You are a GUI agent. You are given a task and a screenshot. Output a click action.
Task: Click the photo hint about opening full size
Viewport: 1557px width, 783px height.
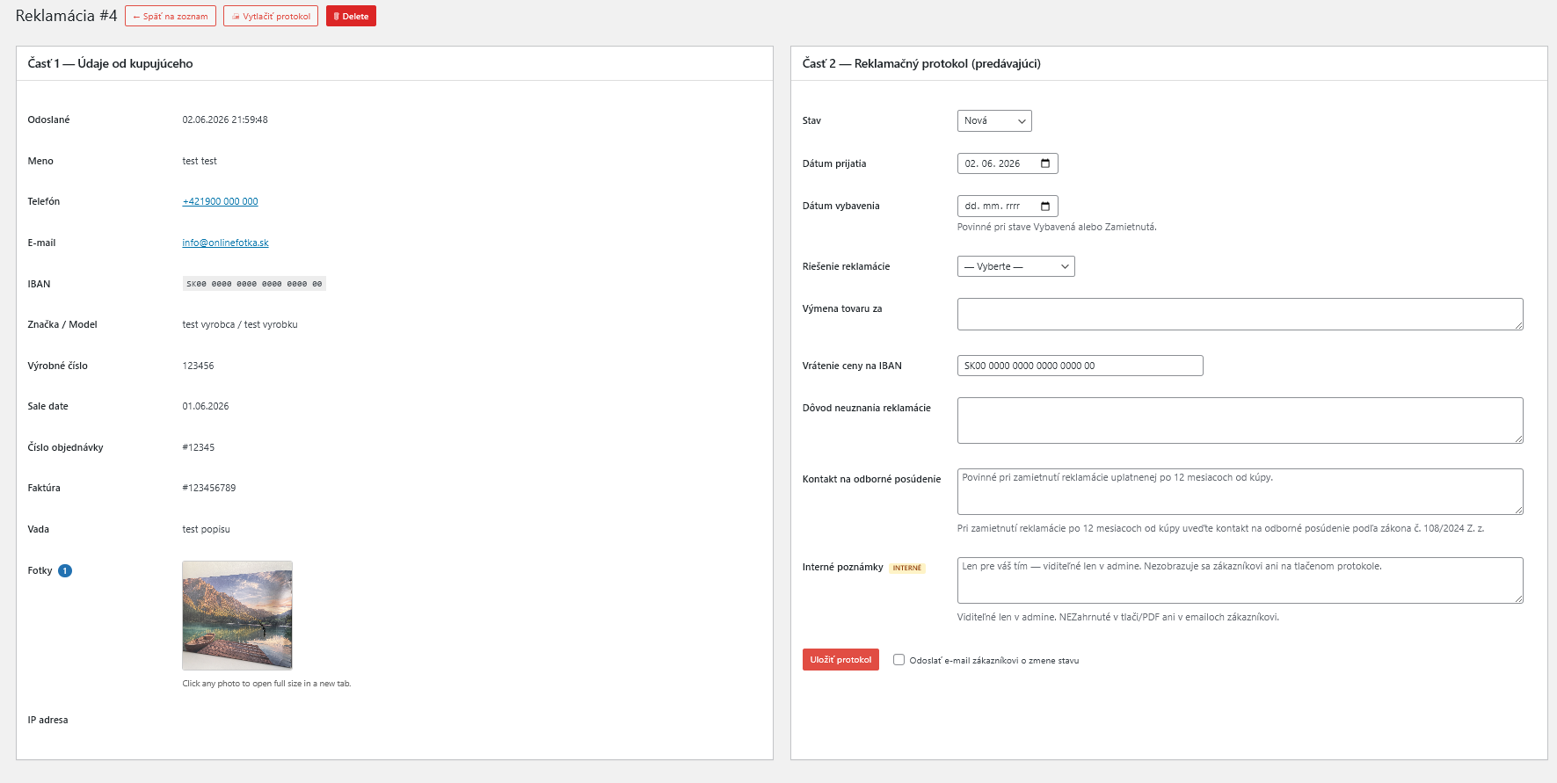click(266, 684)
